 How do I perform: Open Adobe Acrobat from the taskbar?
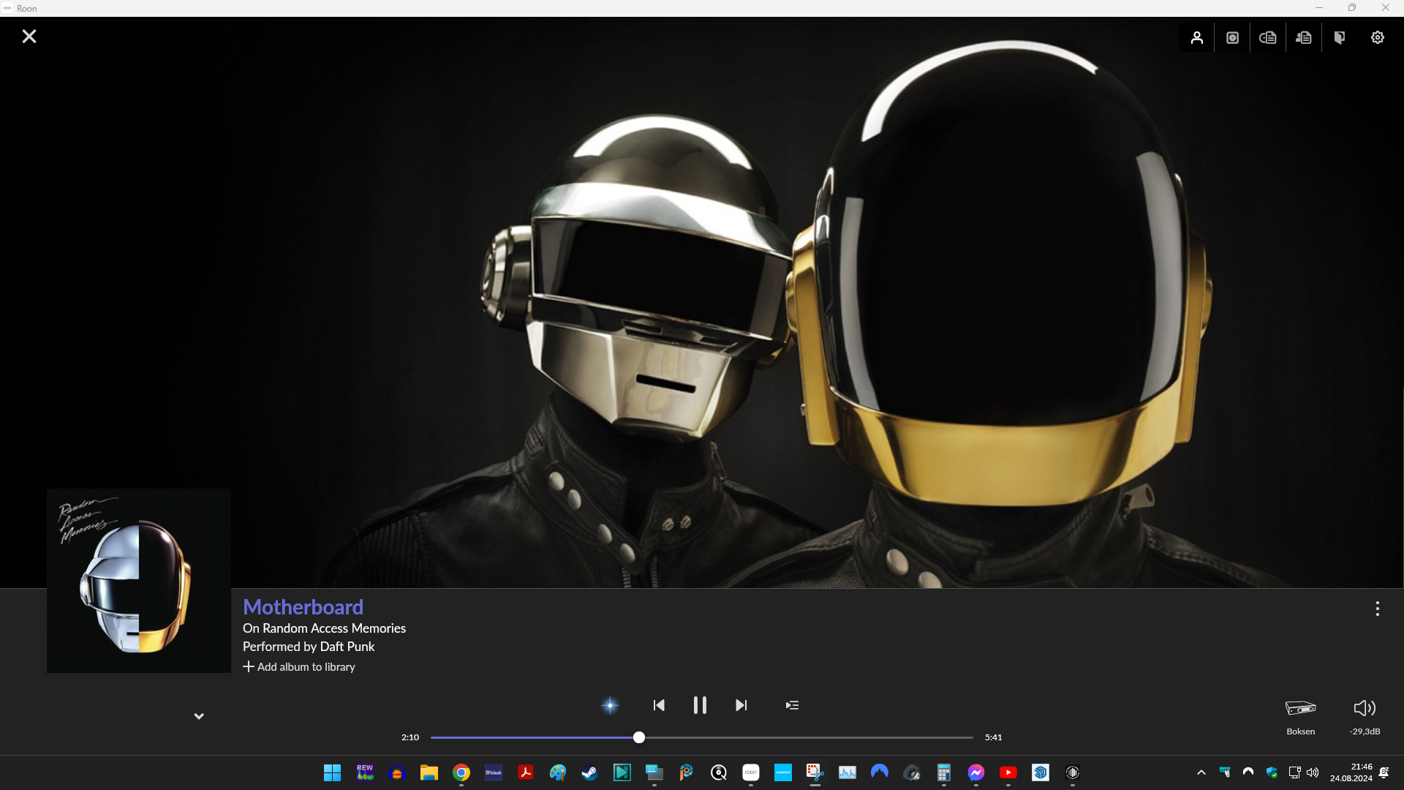[526, 772]
